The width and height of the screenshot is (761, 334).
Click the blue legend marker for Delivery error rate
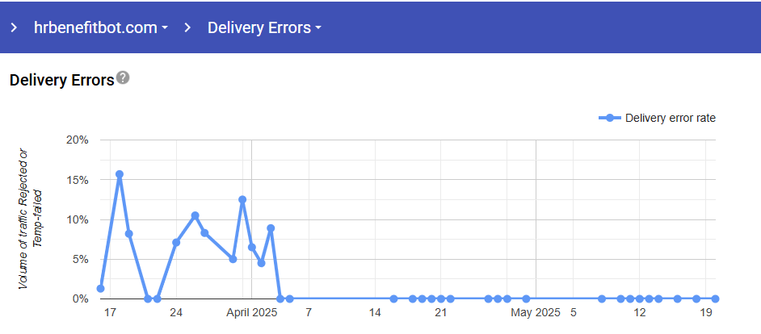611,118
